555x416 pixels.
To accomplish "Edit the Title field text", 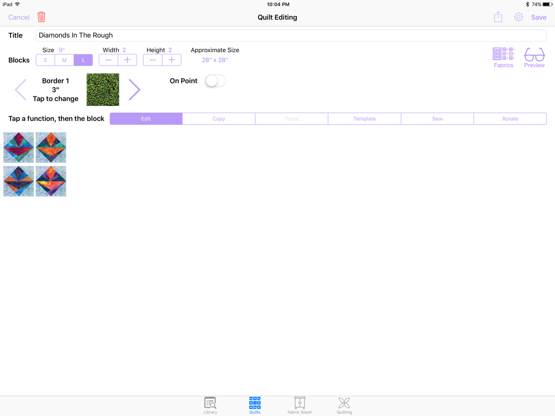I will (x=291, y=35).
